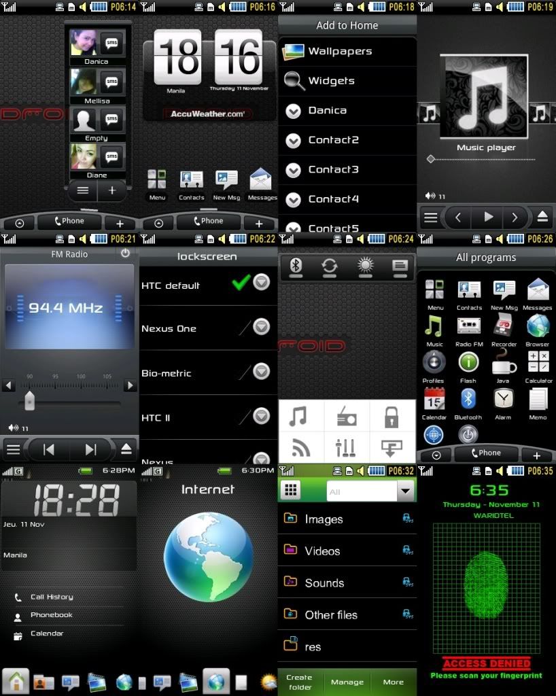Open the Videos folder in file manager
Image resolution: width=556 pixels, height=696 pixels.
[347, 551]
